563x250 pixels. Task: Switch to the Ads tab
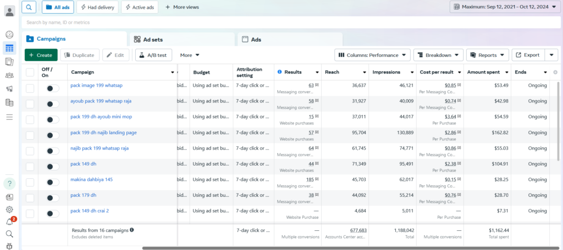[290, 39]
